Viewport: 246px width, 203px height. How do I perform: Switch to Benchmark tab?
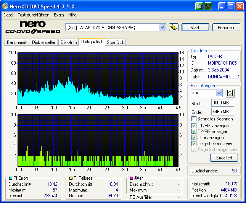pos(17,42)
